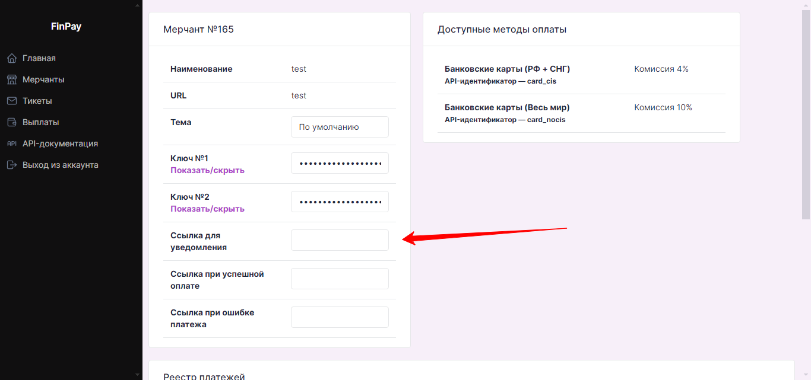
Task: Click the API icon for documentation
Action: [12, 143]
